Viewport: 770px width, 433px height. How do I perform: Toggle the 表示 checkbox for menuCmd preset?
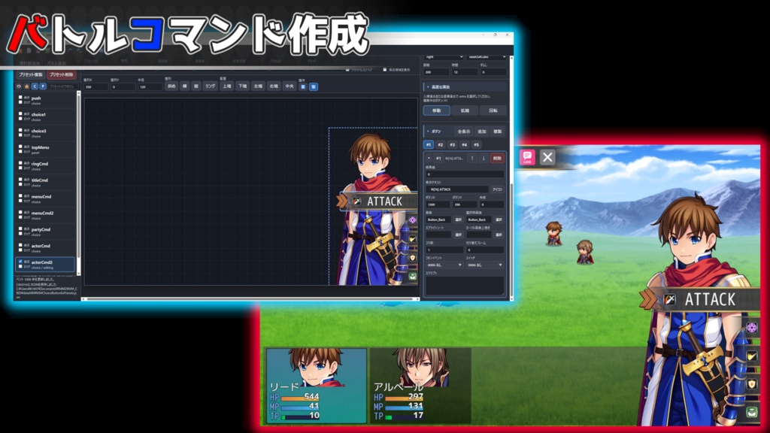pyautogui.click(x=20, y=195)
